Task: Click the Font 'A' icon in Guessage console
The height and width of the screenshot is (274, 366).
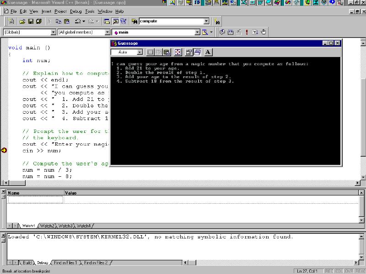Action: [208, 52]
